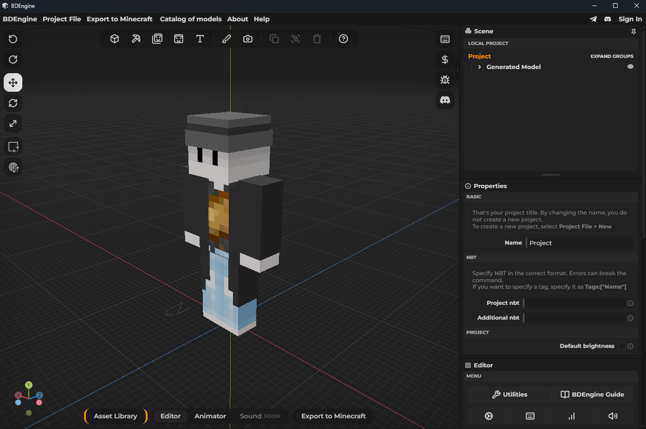Click the redo arrow icon
This screenshot has width=646, height=429.
point(13,59)
